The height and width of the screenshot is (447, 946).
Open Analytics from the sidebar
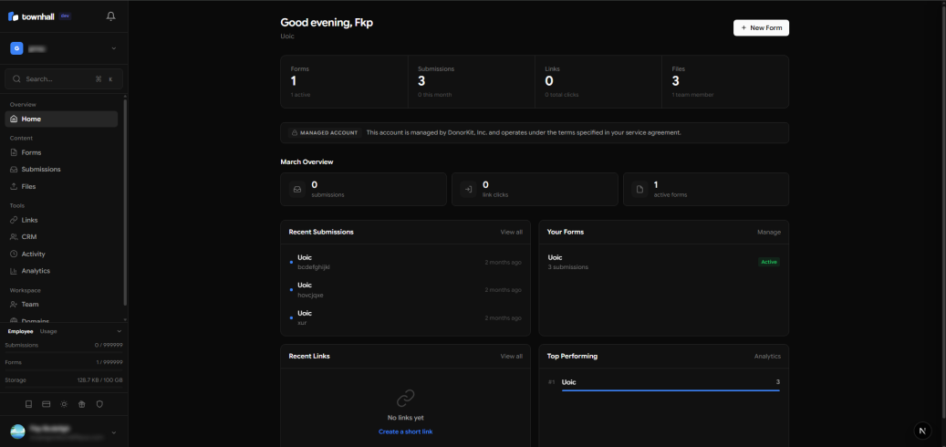tap(61, 271)
